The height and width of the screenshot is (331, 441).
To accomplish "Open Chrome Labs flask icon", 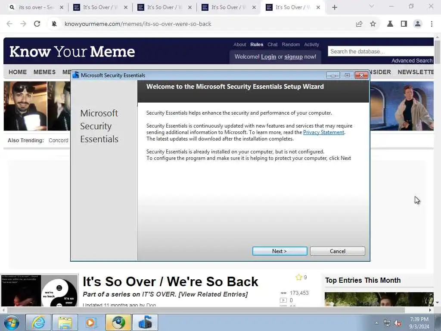I will click(x=390, y=24).
